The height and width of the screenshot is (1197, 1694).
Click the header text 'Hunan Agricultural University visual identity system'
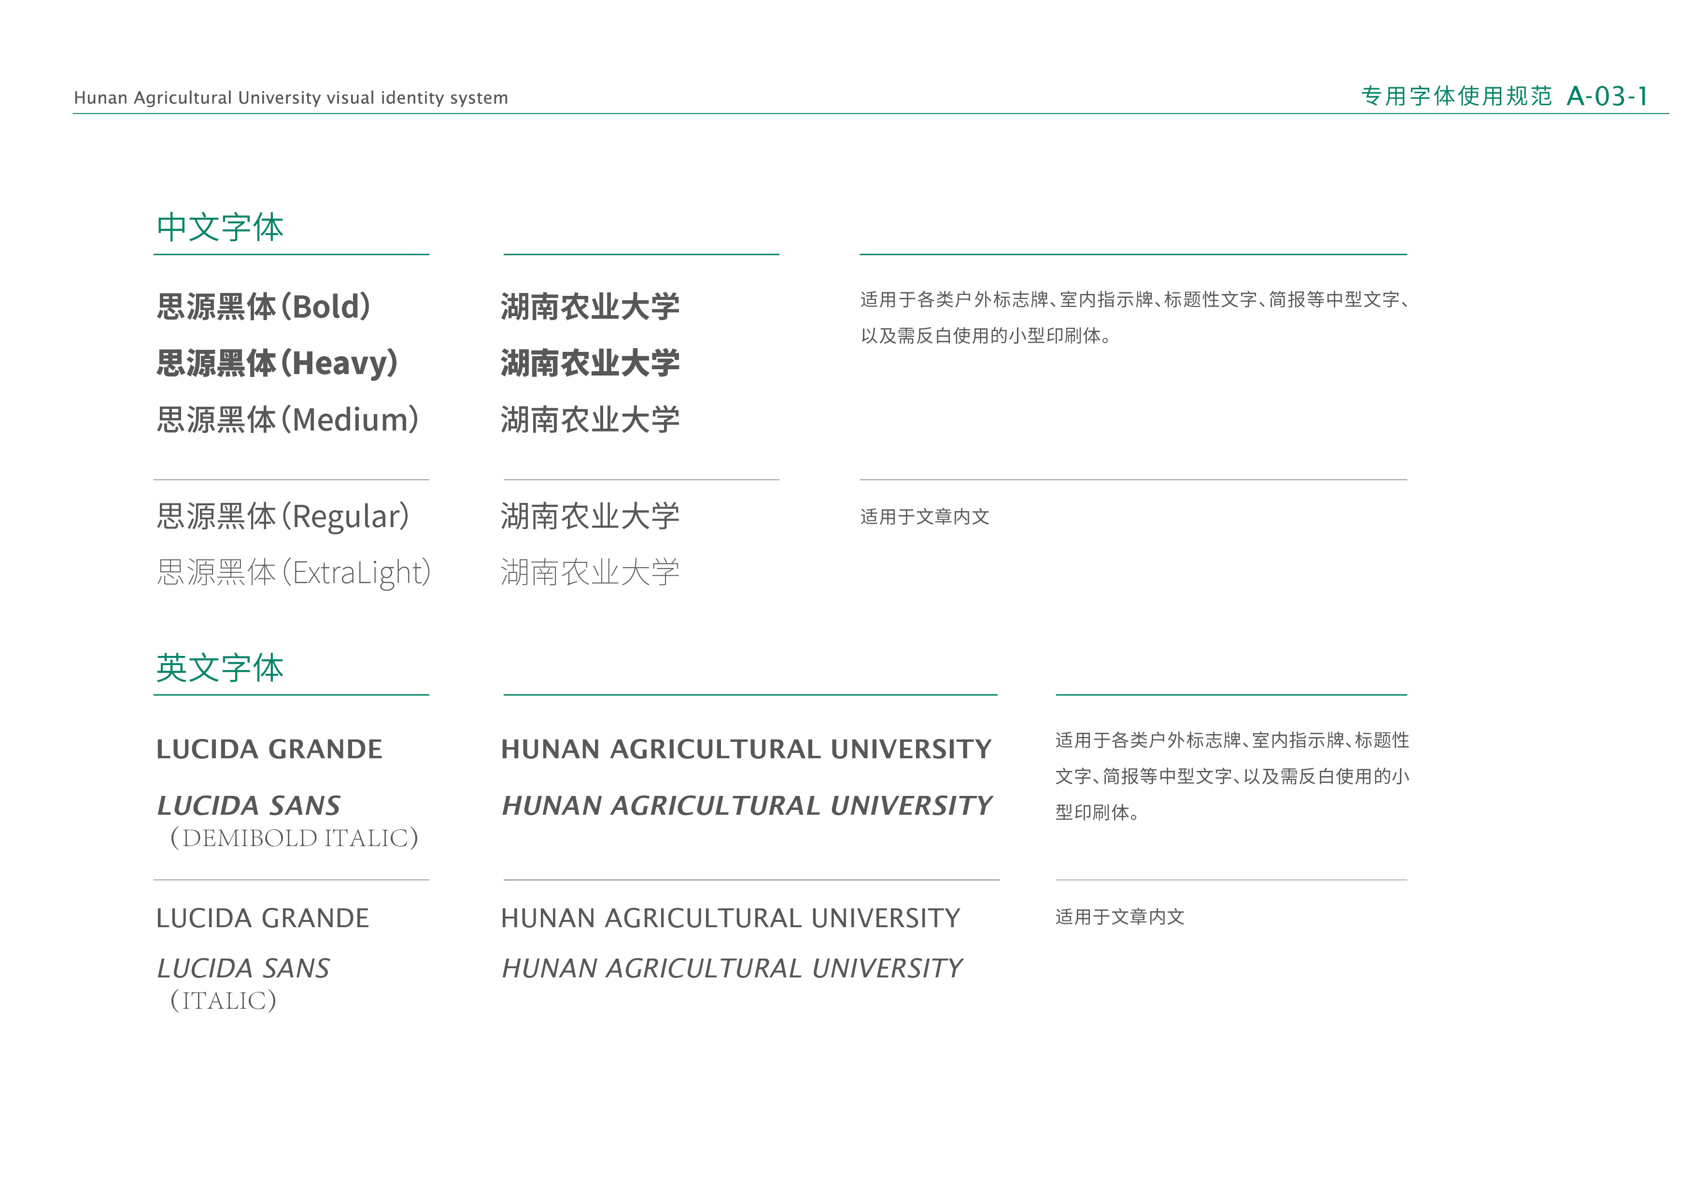coord(291,97)
